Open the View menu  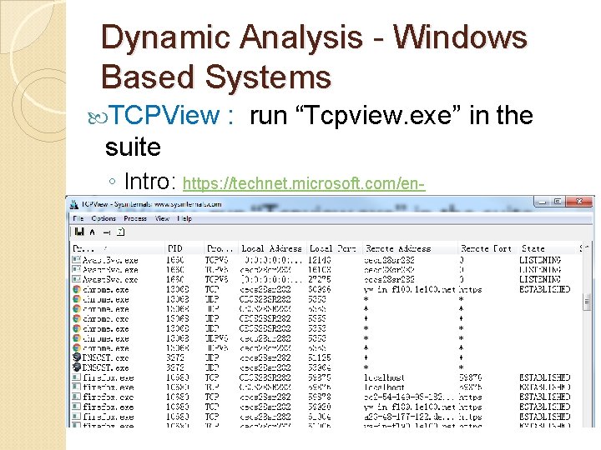(162, 218)
